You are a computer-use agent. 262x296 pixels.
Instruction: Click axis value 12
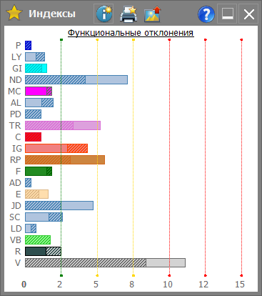coord(203,285)
